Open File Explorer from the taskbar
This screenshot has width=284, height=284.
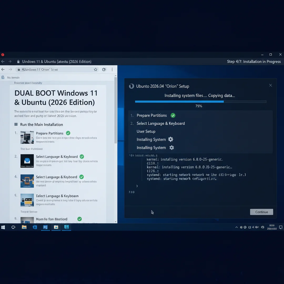pyautogui.click(x=24, y=227)
